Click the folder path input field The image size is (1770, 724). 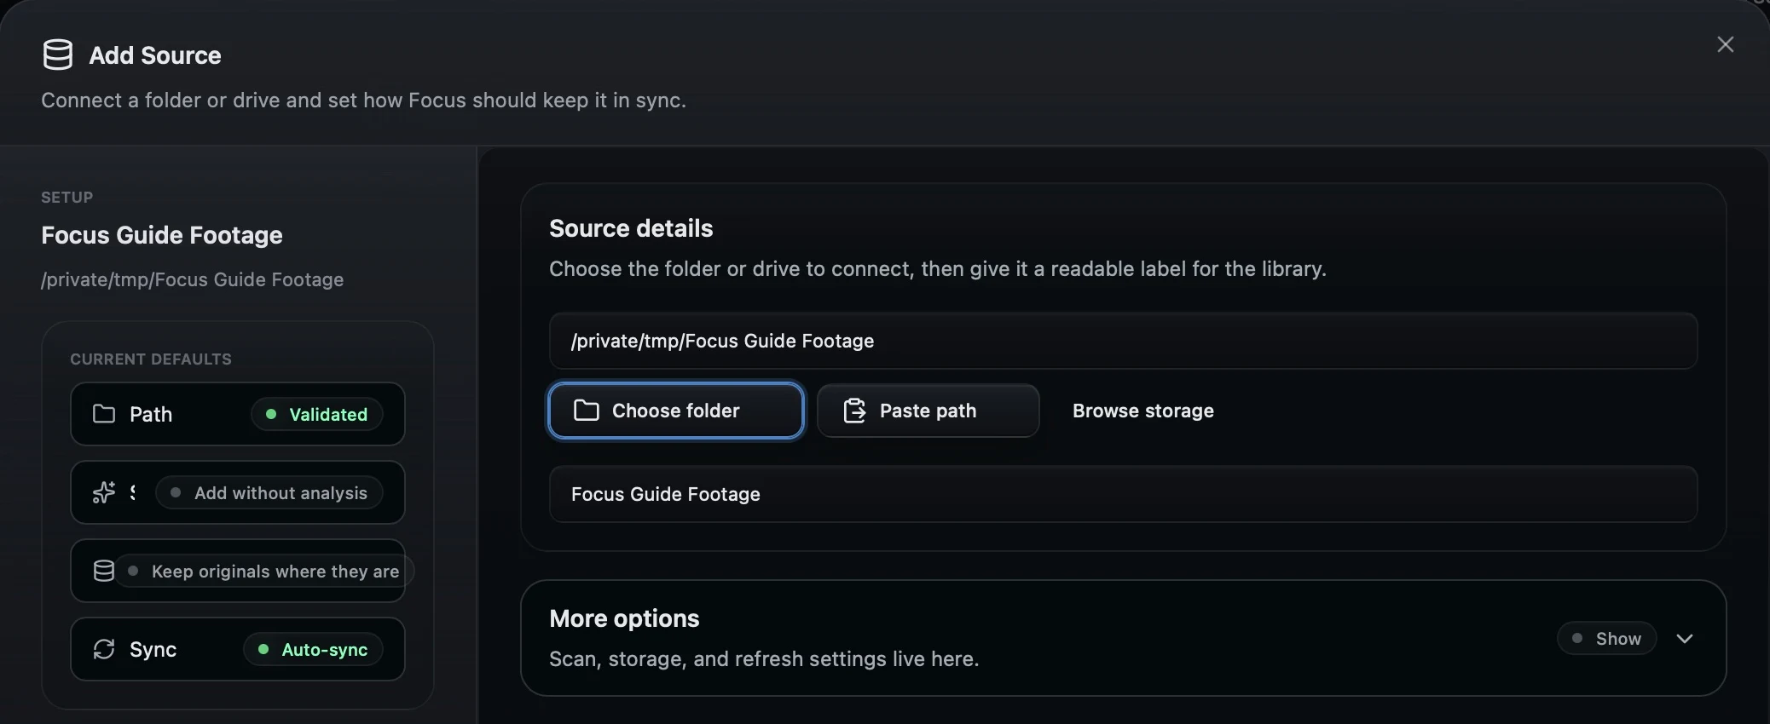point(1123,341)
